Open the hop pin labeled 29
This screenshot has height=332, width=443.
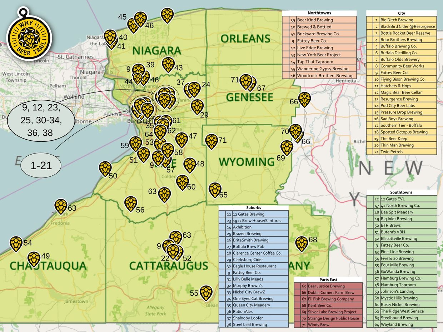pyautogui.click(x=197, y=107)
